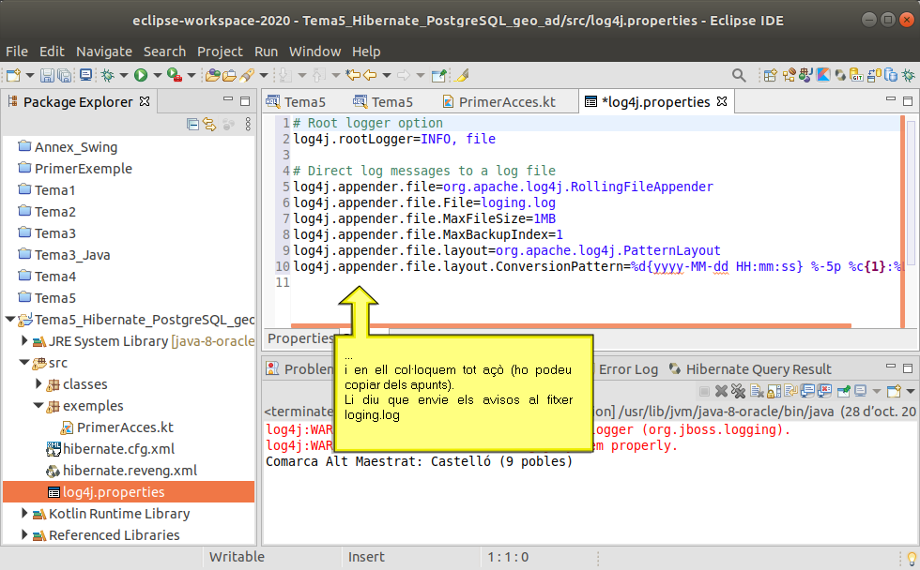Click the Open Perspective icon
The image size is (920, 570).
[x=771, y=75]
